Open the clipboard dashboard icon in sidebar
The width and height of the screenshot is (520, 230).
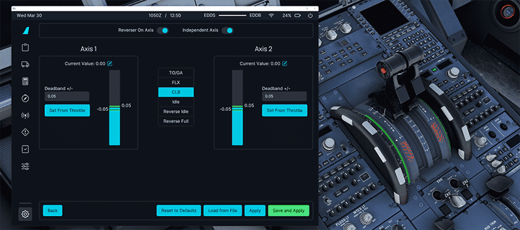25,47
